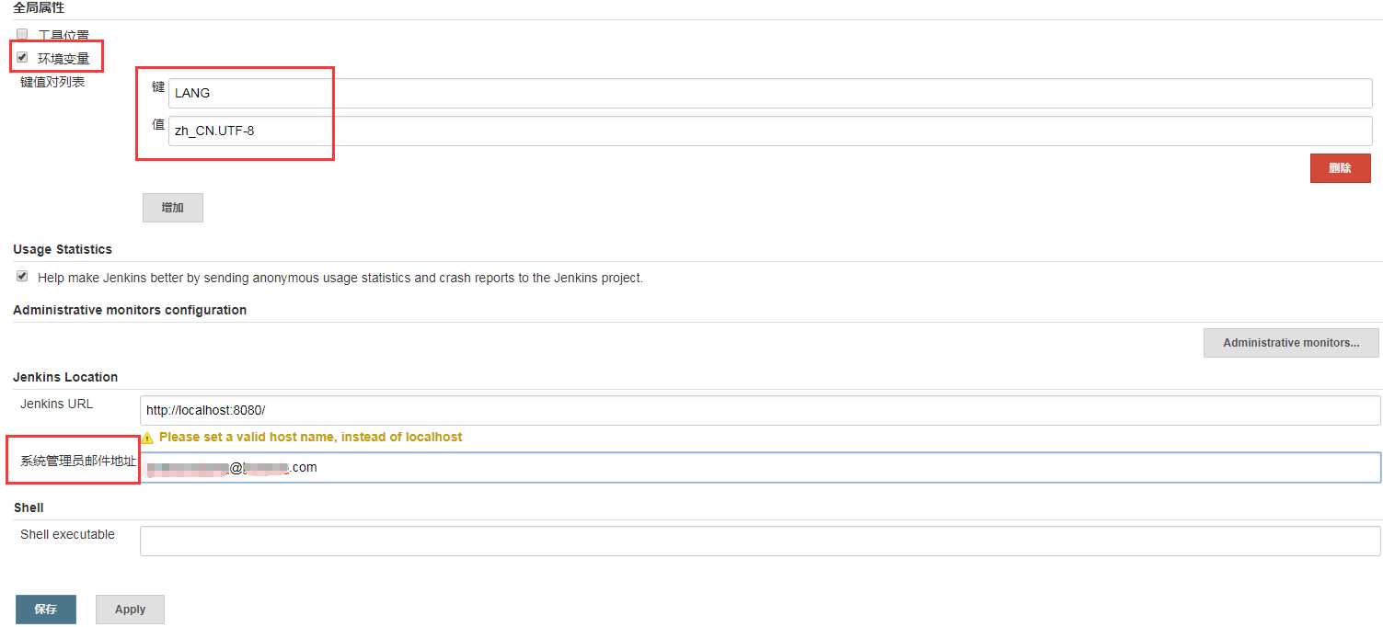This screenshot has width=1383, height=627.
Task: Click the 系统管理员邮件地址 label
Action: (x=78, y=461)
